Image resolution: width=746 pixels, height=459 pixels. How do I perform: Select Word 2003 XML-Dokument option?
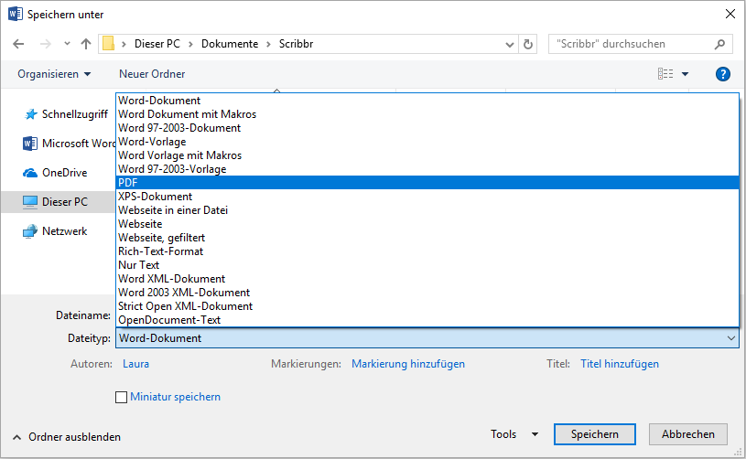pos(427,293)
